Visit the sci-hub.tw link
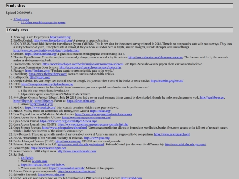The width and height of the screenshot is (239, 179). (54, 164)
